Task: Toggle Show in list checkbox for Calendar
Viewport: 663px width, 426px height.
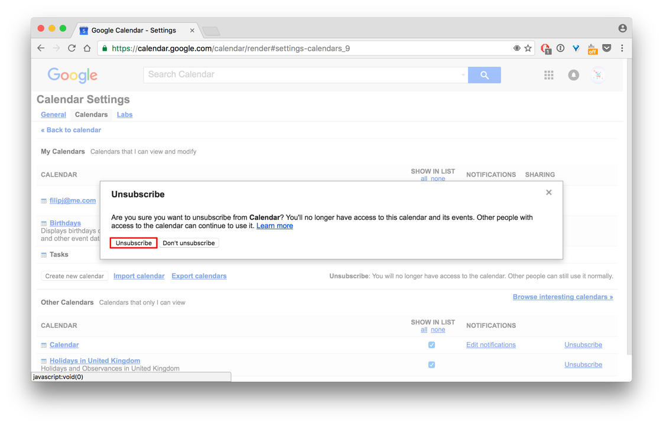Action: pyautogui.click(x=431, y=345)
